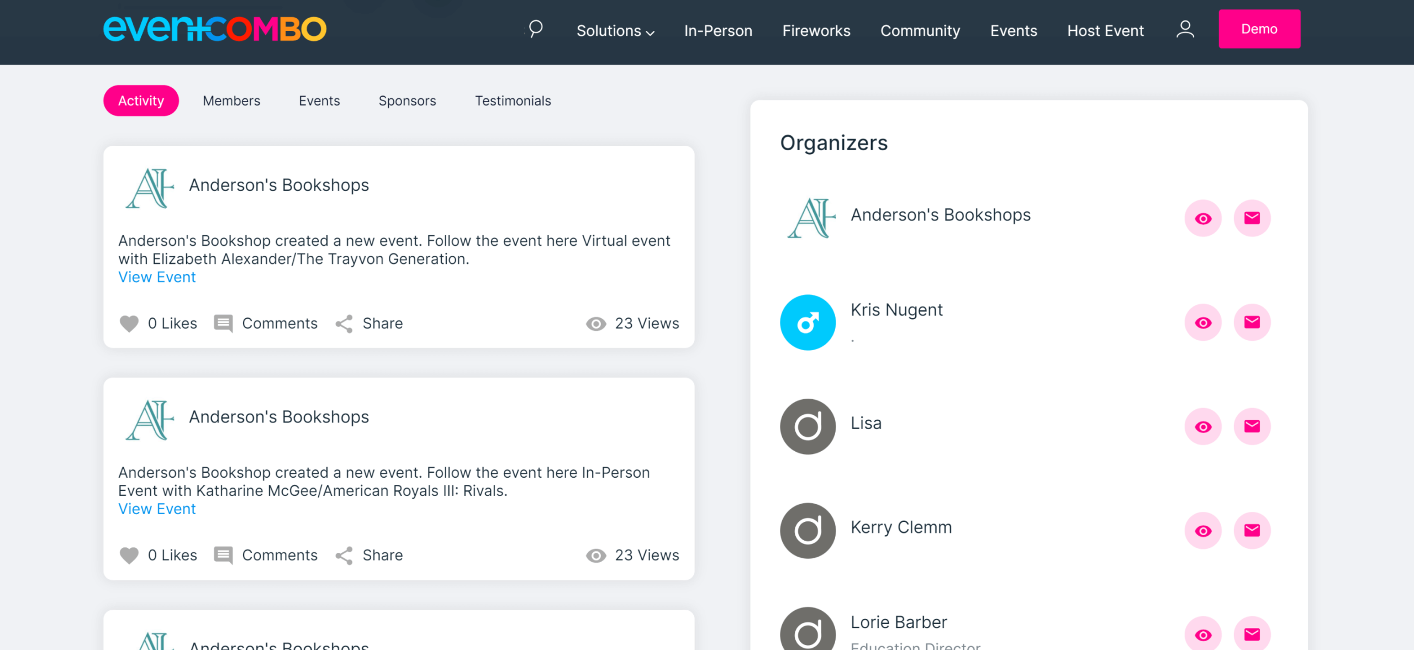Click the Eventcombo logo
This screenshot has width=1414, height=650.
coord(214,29)
